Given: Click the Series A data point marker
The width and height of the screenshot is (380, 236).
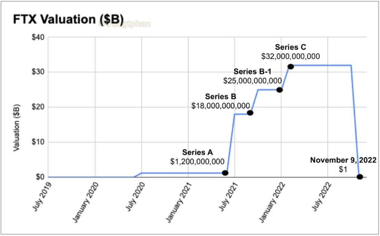Looking at the screenshot, I should [x=225, y=173].
